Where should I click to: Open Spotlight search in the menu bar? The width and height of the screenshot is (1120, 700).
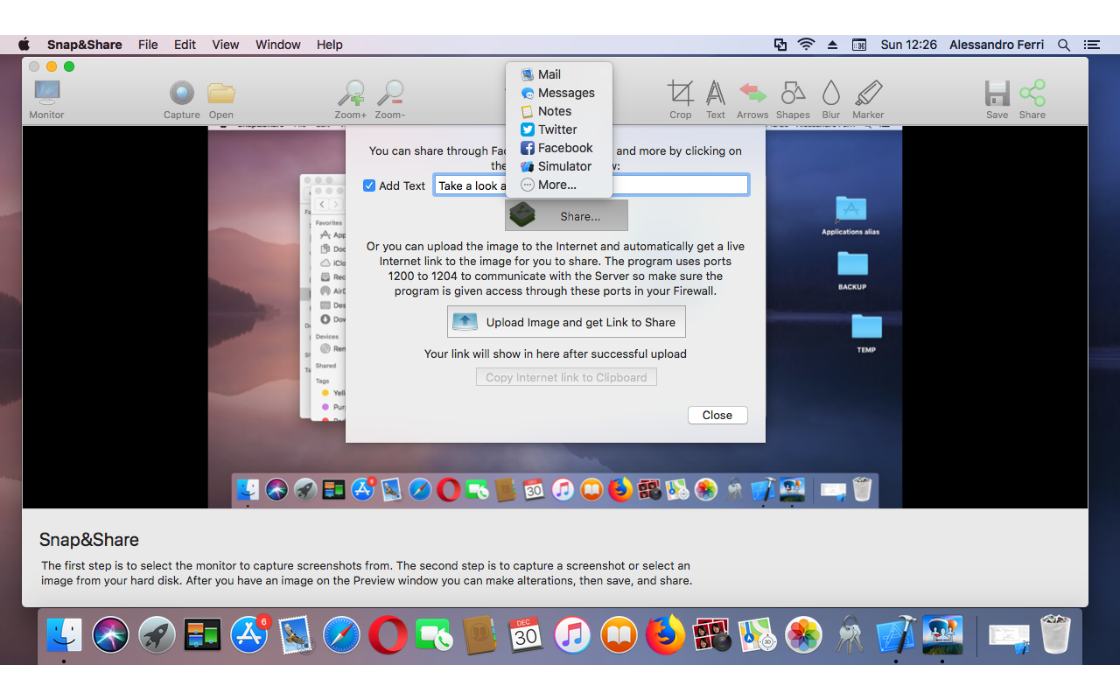point(1064,45)
